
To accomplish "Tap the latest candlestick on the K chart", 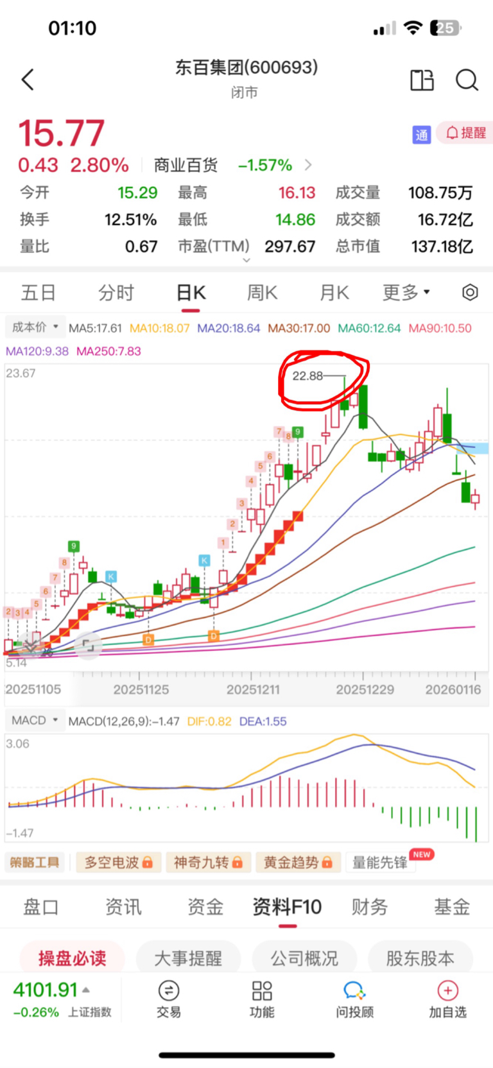I will [x=476, y=498].
